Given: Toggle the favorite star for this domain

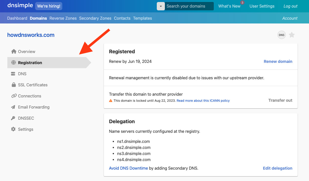Looking at the screenshot, I should coord(292,35).
